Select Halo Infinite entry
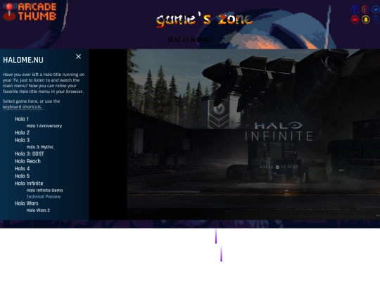The image size is (380, 285). [29, 184]
